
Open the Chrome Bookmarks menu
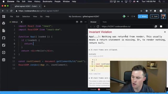click(x=47, y=2)
